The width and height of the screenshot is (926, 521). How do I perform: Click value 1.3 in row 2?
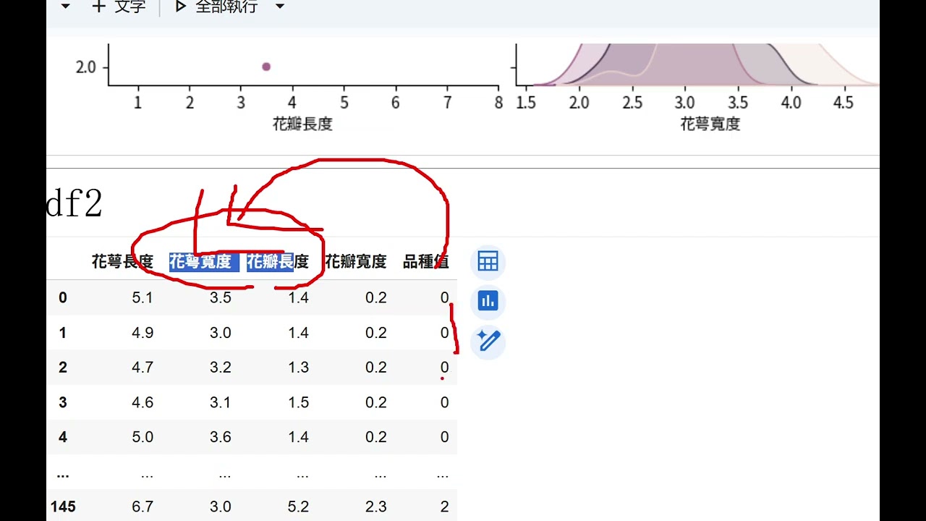[x=299, y=368]
